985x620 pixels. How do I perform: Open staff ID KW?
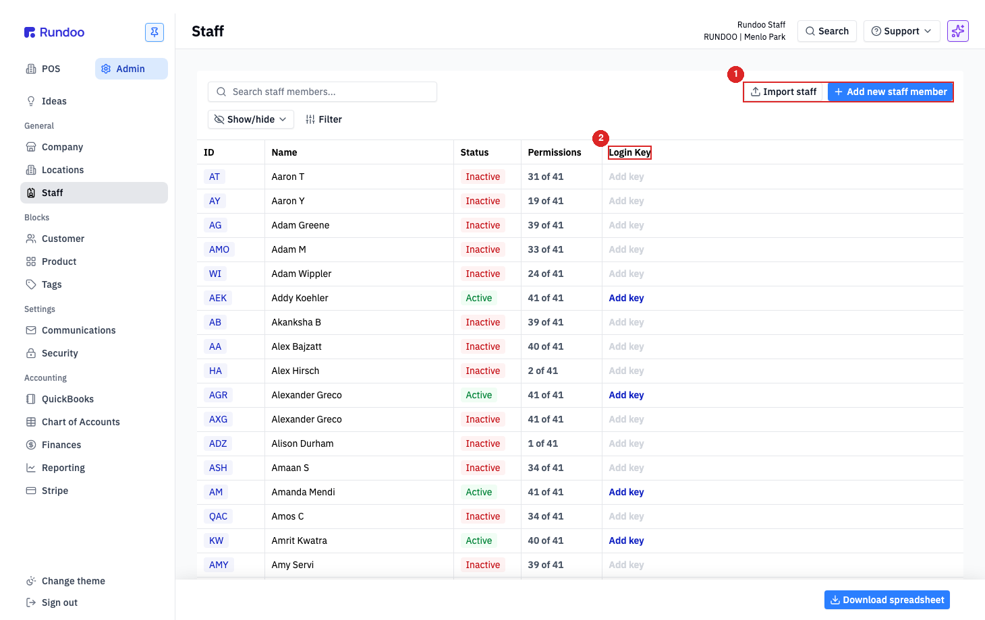pos(217,540)
